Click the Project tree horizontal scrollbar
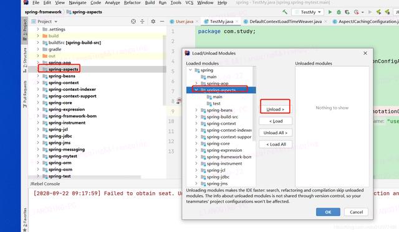The height and width of the screenshot is (232, 399). coord(85,177)
